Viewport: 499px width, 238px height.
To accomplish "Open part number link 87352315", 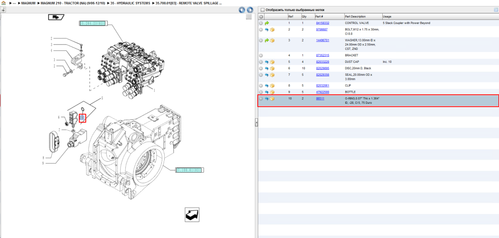I will click(x=323, y=55).
